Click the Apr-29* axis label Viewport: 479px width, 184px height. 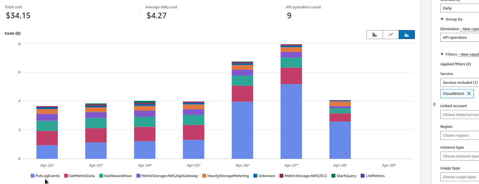[389, 165]
